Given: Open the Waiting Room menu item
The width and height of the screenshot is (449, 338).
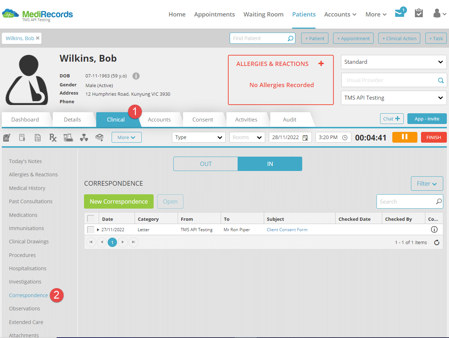Looking at the screenshot, I should (263, 14).
